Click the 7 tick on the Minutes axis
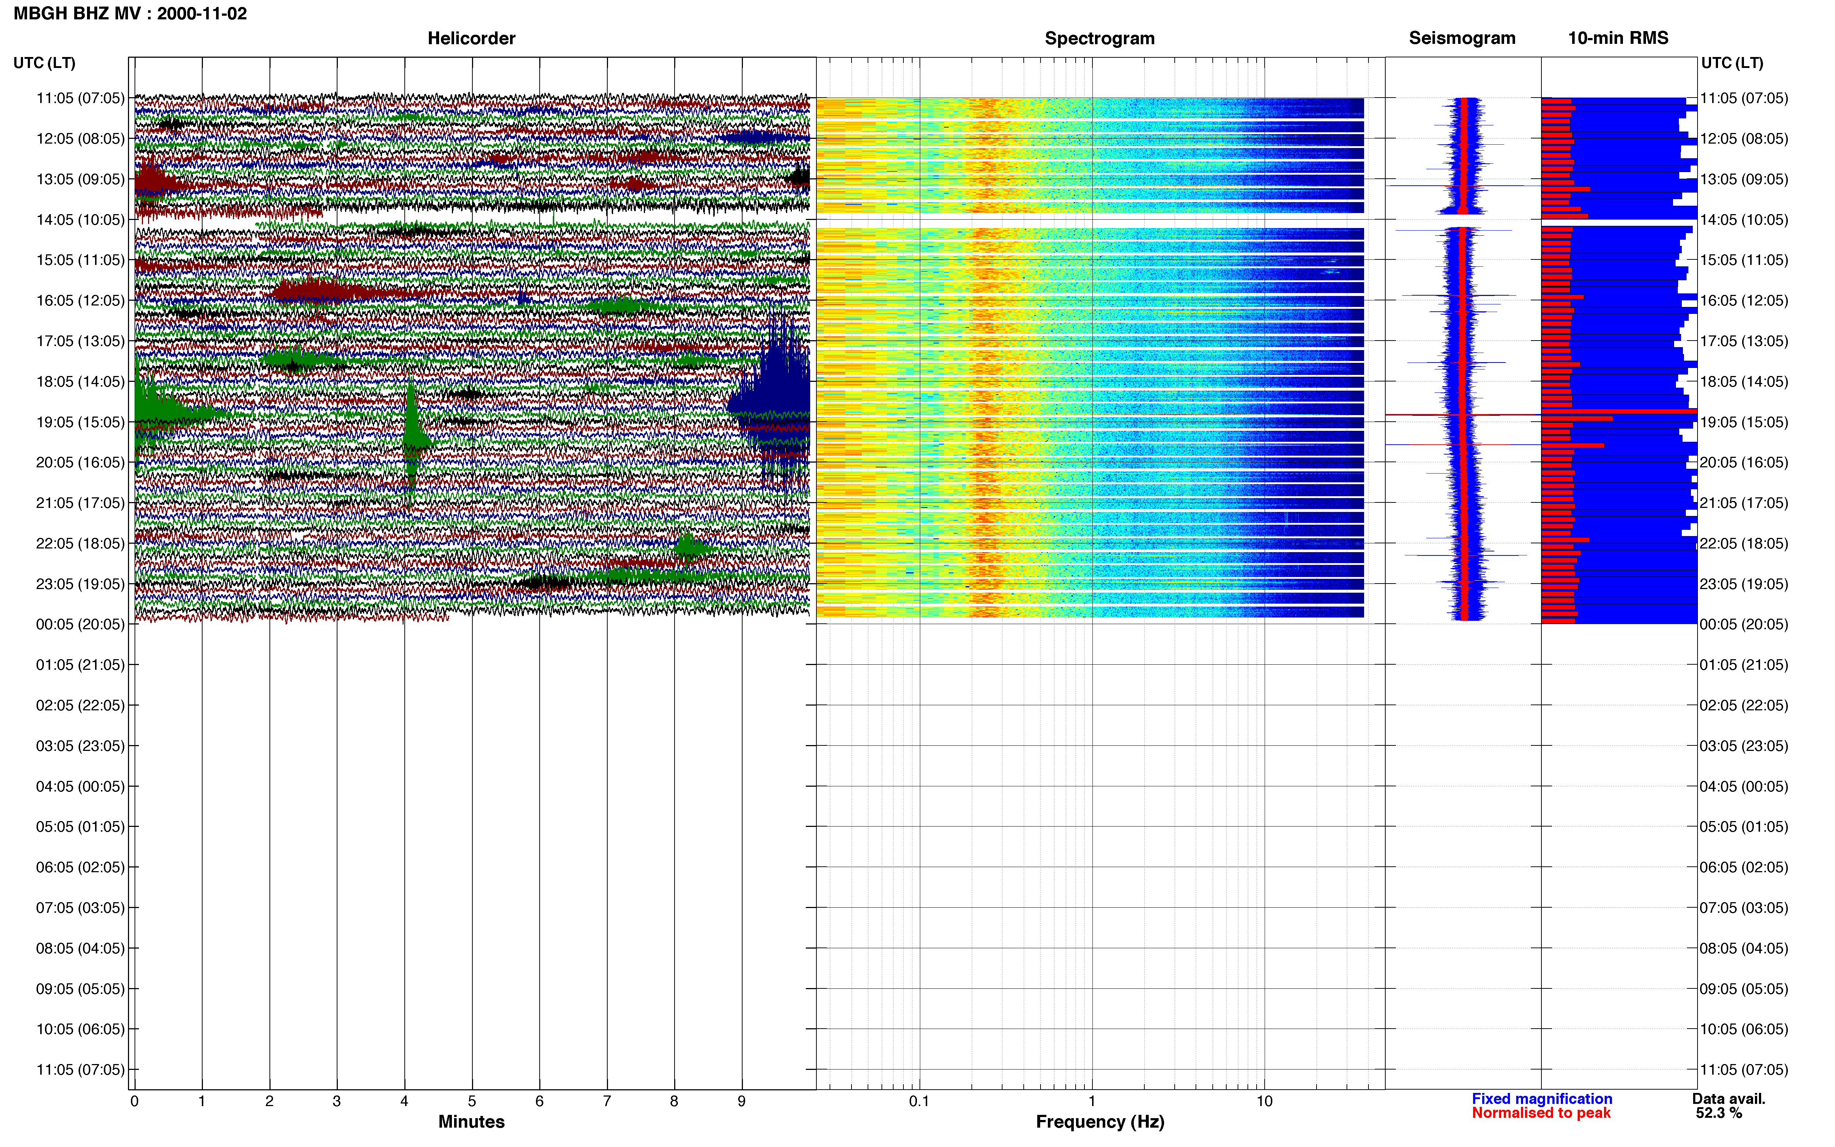This screenshot has width=1835, height=1147. pyautogui.click(x=607, y=1101)
